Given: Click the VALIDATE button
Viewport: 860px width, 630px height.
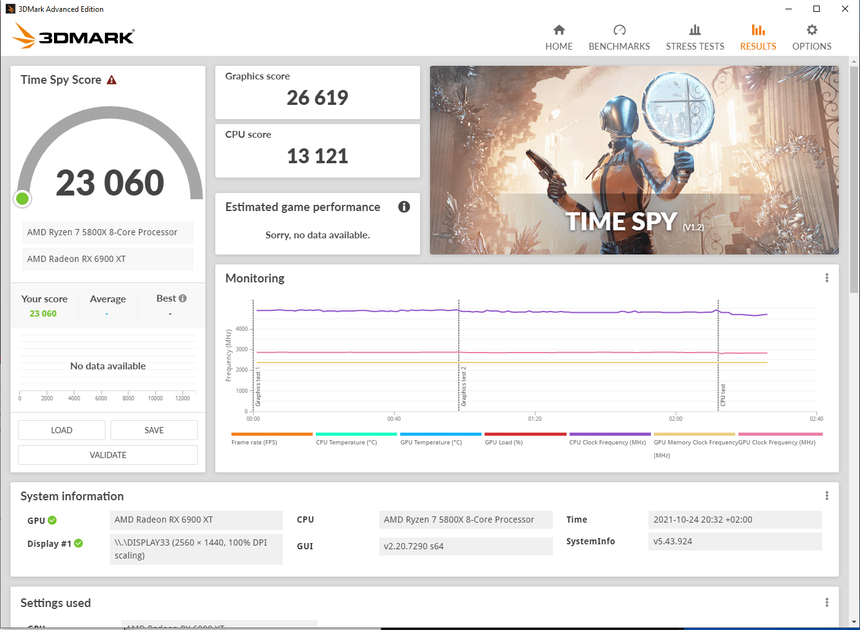Looking at the screenshot, I should pyautogui.click(x=108, y=455).
